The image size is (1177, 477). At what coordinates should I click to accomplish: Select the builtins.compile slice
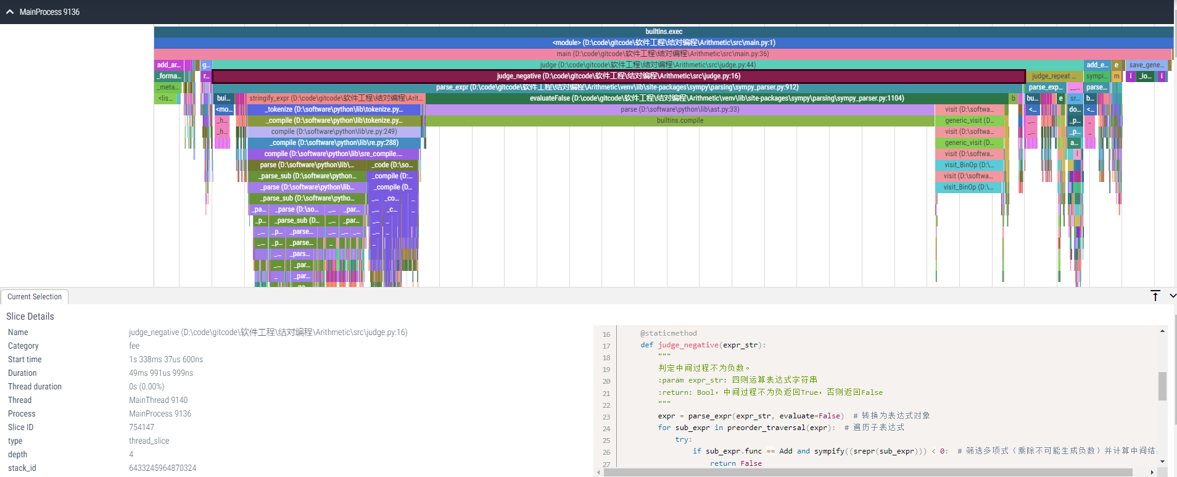click(680, 120)
